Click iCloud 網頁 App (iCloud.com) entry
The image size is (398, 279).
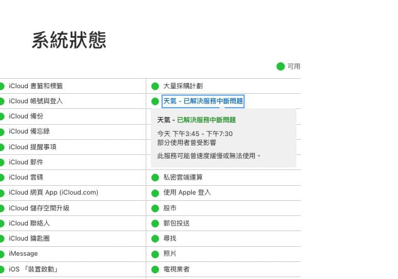52,192
